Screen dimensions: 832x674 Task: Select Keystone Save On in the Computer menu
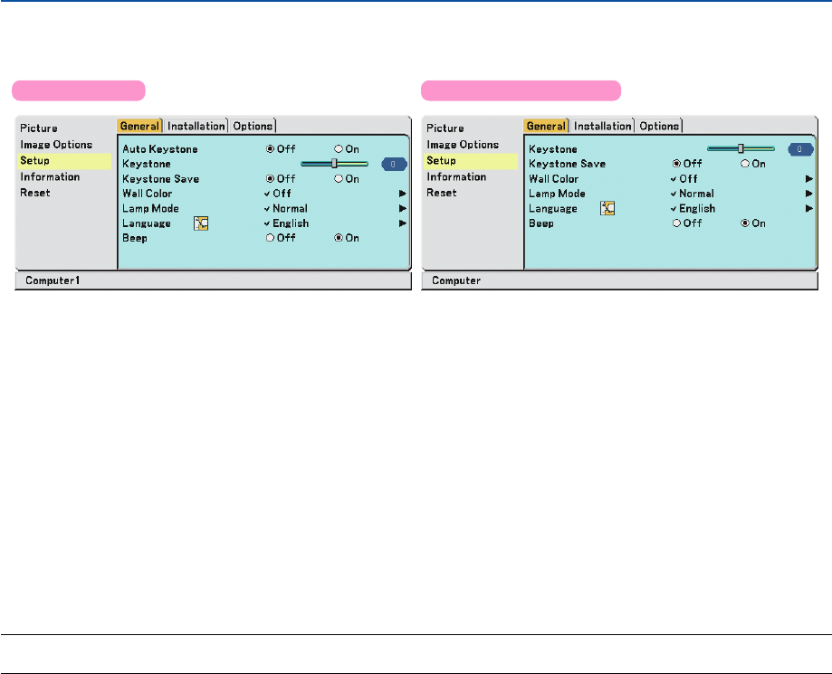(753, 164)
